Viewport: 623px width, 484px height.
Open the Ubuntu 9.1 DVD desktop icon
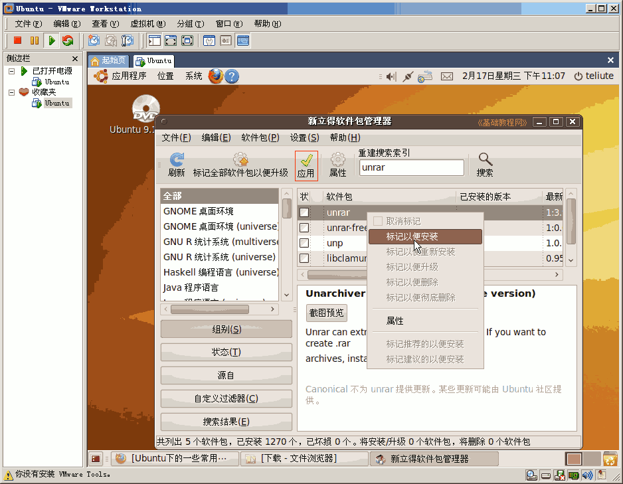(x=145, y=108)
